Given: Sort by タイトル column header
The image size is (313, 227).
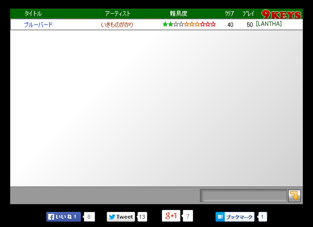Looking at the screenshot, I should tap(33, 14).
